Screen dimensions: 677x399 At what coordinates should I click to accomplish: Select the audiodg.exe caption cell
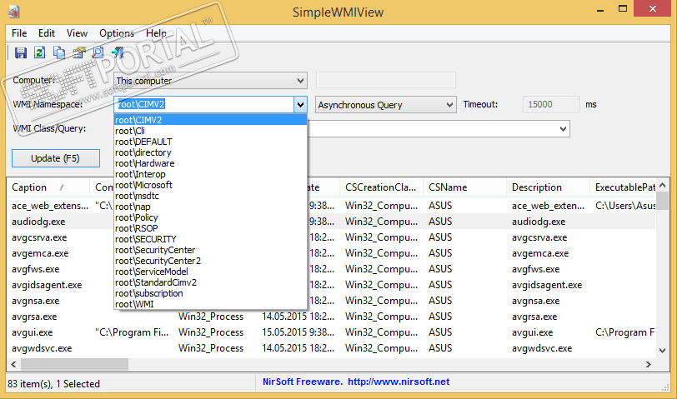[38, 222]
